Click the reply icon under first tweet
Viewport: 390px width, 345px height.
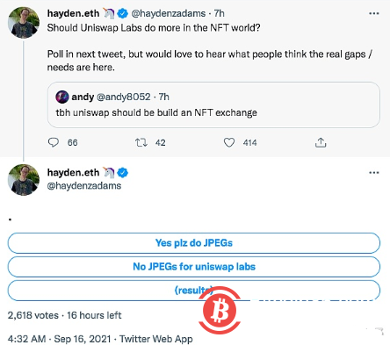tap(54, 142)
